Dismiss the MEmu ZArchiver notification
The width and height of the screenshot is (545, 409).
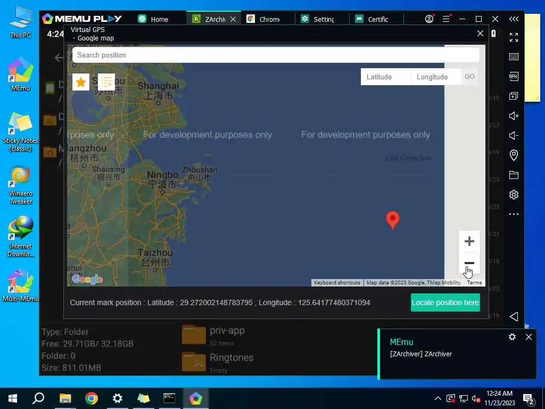tap(529, 337)
